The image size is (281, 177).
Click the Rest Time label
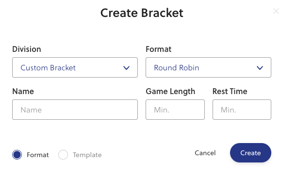(x=230, y=91)
